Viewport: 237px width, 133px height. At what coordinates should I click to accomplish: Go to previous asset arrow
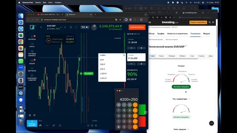click(x=41, y=27)
